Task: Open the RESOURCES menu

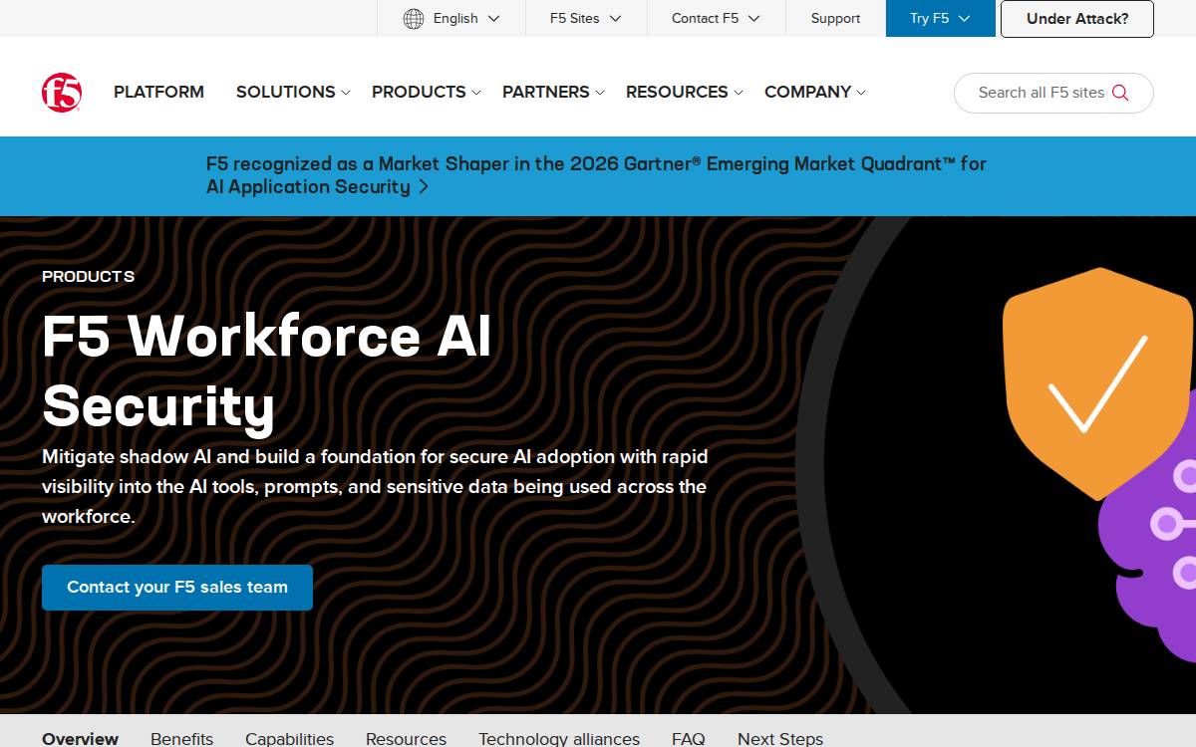Action: [685, 92]
